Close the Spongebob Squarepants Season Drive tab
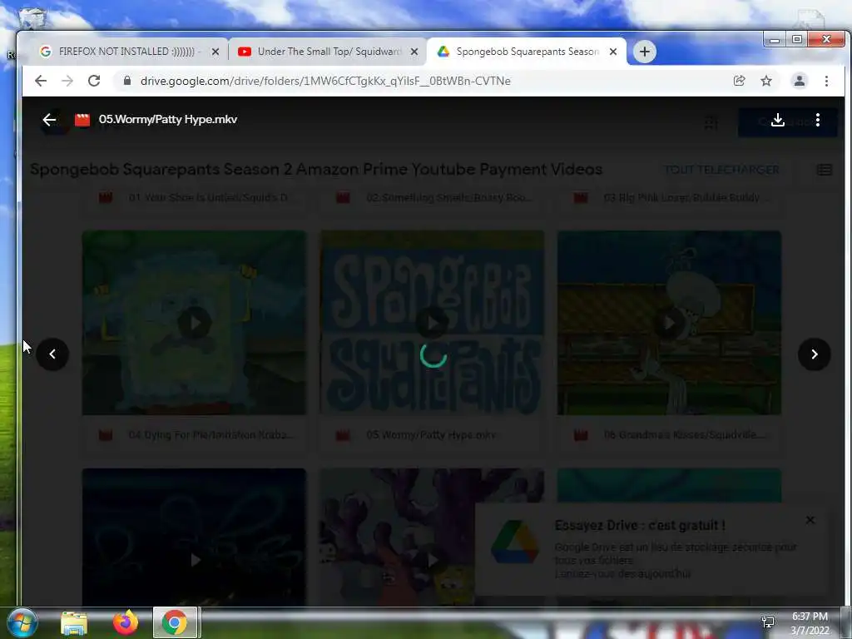The width and height of the screenshot is (852, 639). [613, 52]
